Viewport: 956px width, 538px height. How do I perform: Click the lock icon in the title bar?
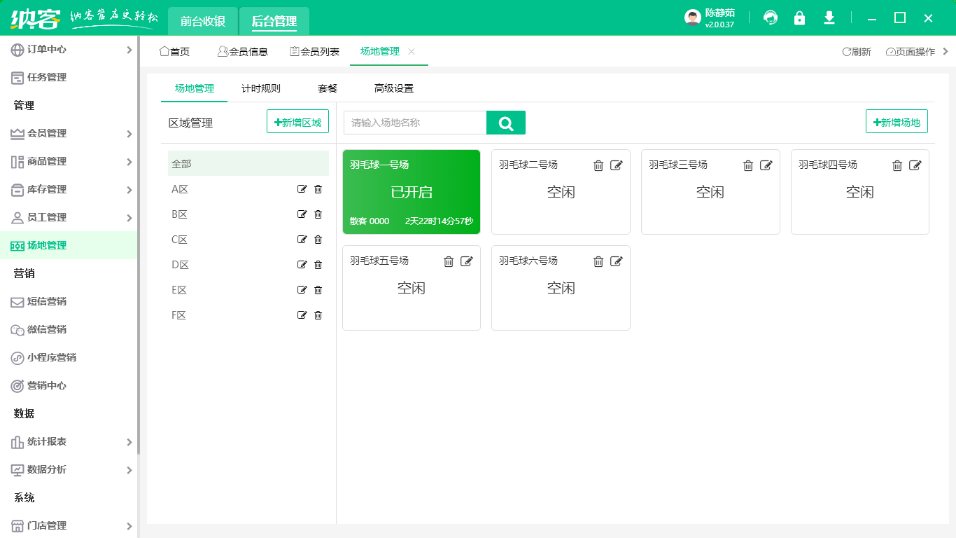point(799,18)
